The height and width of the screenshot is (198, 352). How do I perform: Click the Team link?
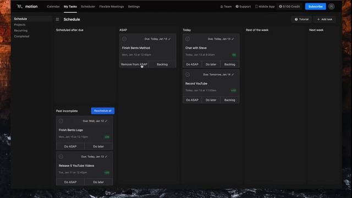tap(226, 7)
